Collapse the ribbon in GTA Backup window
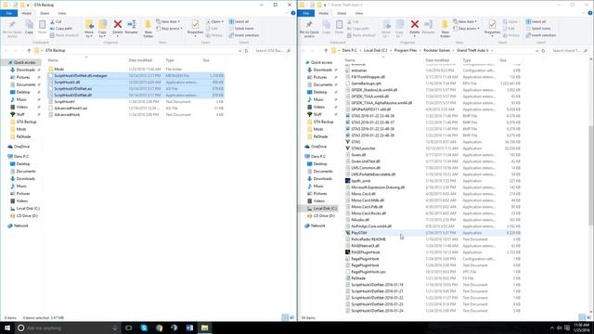594x334 pixels. coord(286,13)
